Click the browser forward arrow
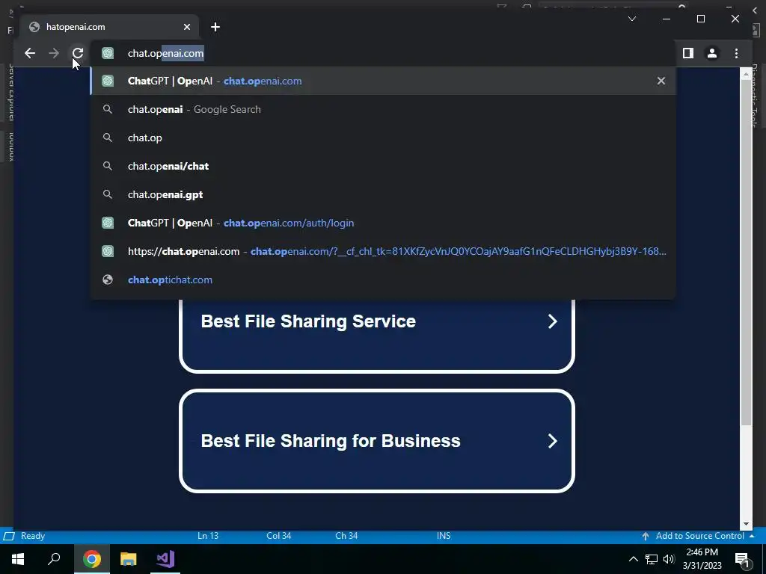 (54, 53)
